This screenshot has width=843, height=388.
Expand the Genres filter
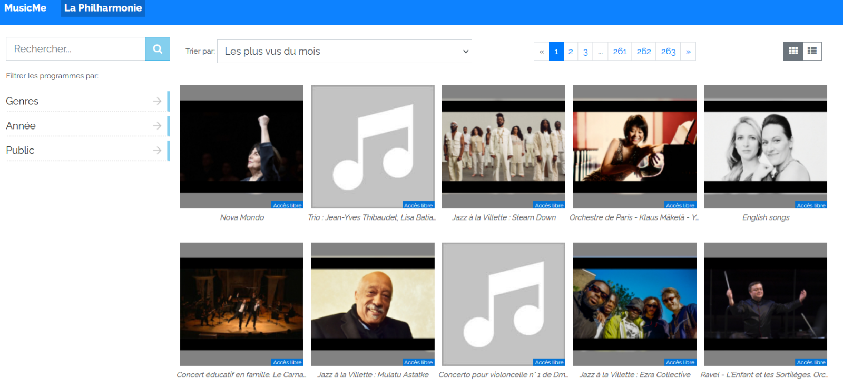coord(157,101)
